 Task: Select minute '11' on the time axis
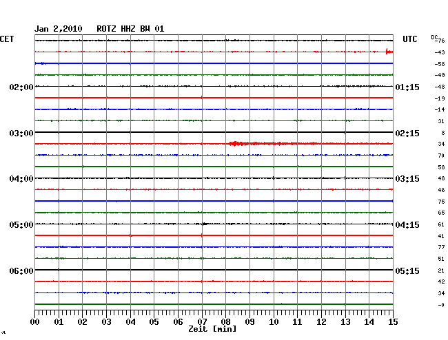click(x=297, y=321)
